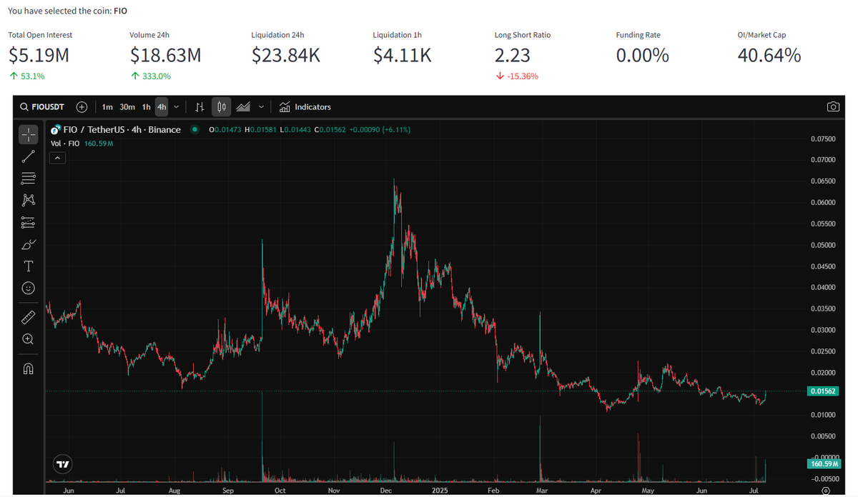
Task: Open the emoji icons tool
Action: pyautogui.click(x=28, y=288)
